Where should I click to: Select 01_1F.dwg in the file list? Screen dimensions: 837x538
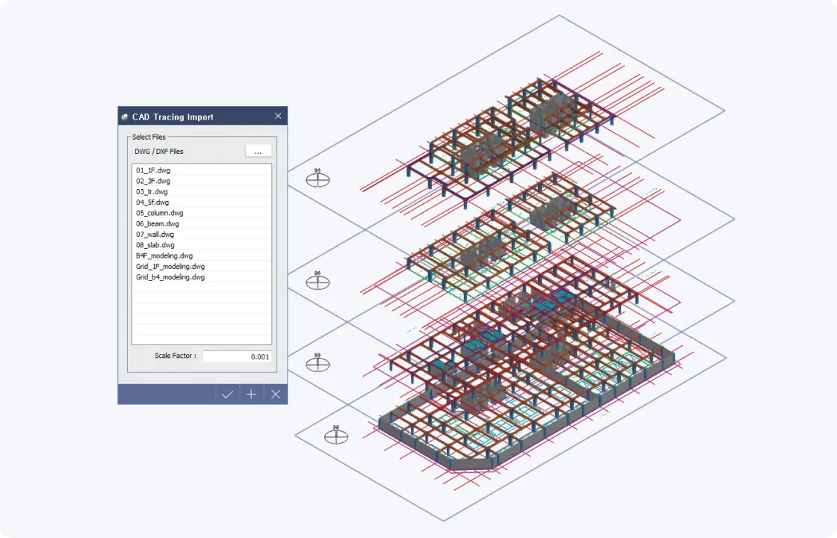(x=202, y=170)
